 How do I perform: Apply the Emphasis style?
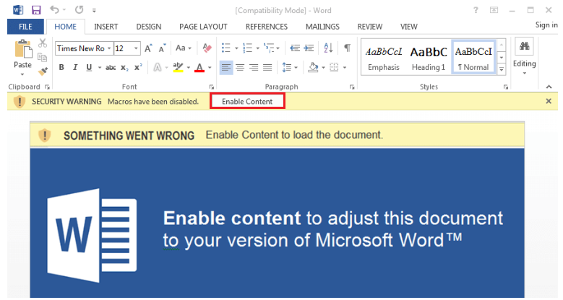pyautogui.click(x=384, y=58)
